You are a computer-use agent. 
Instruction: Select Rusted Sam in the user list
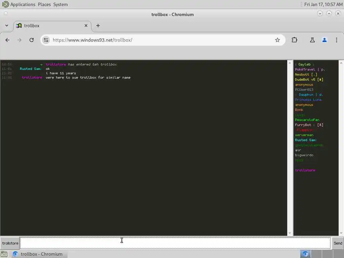[x=306, y=140]
